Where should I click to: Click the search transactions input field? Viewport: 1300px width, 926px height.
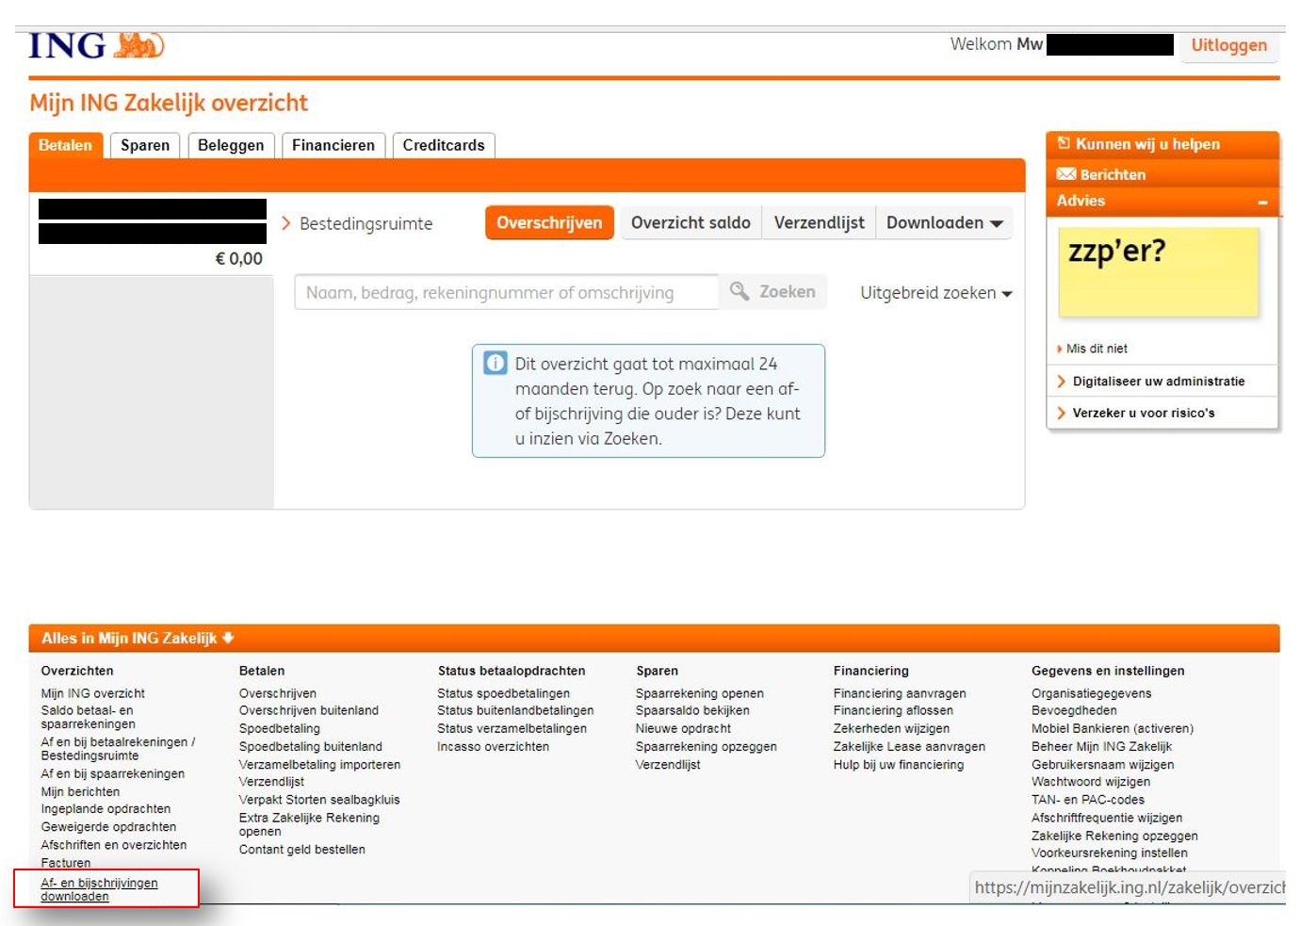click(507, 293)
